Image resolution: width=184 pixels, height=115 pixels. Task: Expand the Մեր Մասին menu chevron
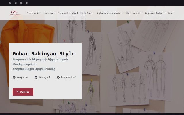tap(142, 13)
